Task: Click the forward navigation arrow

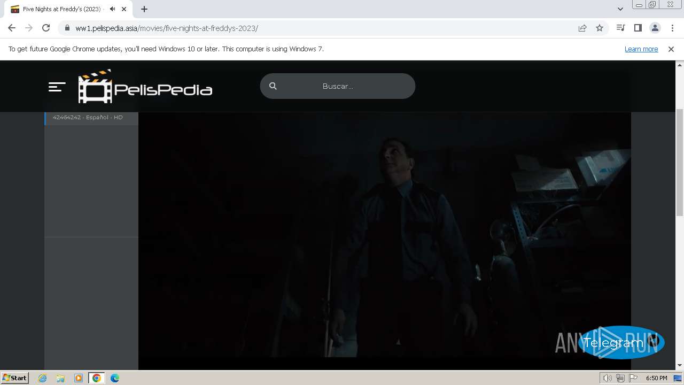Action: tap(29, 28)
